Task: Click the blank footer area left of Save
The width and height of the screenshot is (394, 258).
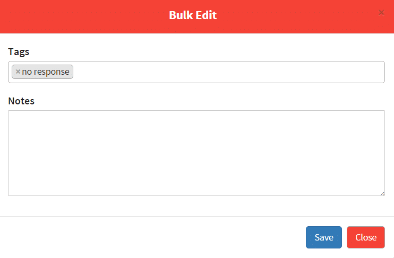Action: point(151,237)
